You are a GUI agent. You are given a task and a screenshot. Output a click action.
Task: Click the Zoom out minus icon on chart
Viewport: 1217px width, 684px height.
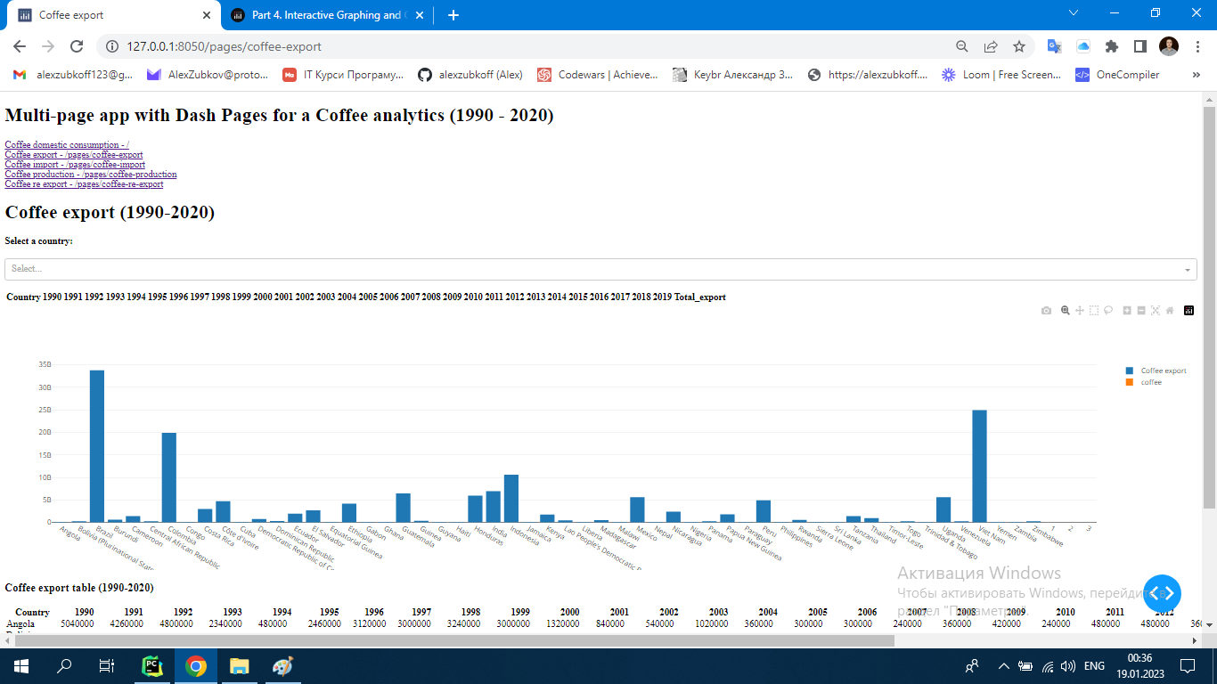1141,311
